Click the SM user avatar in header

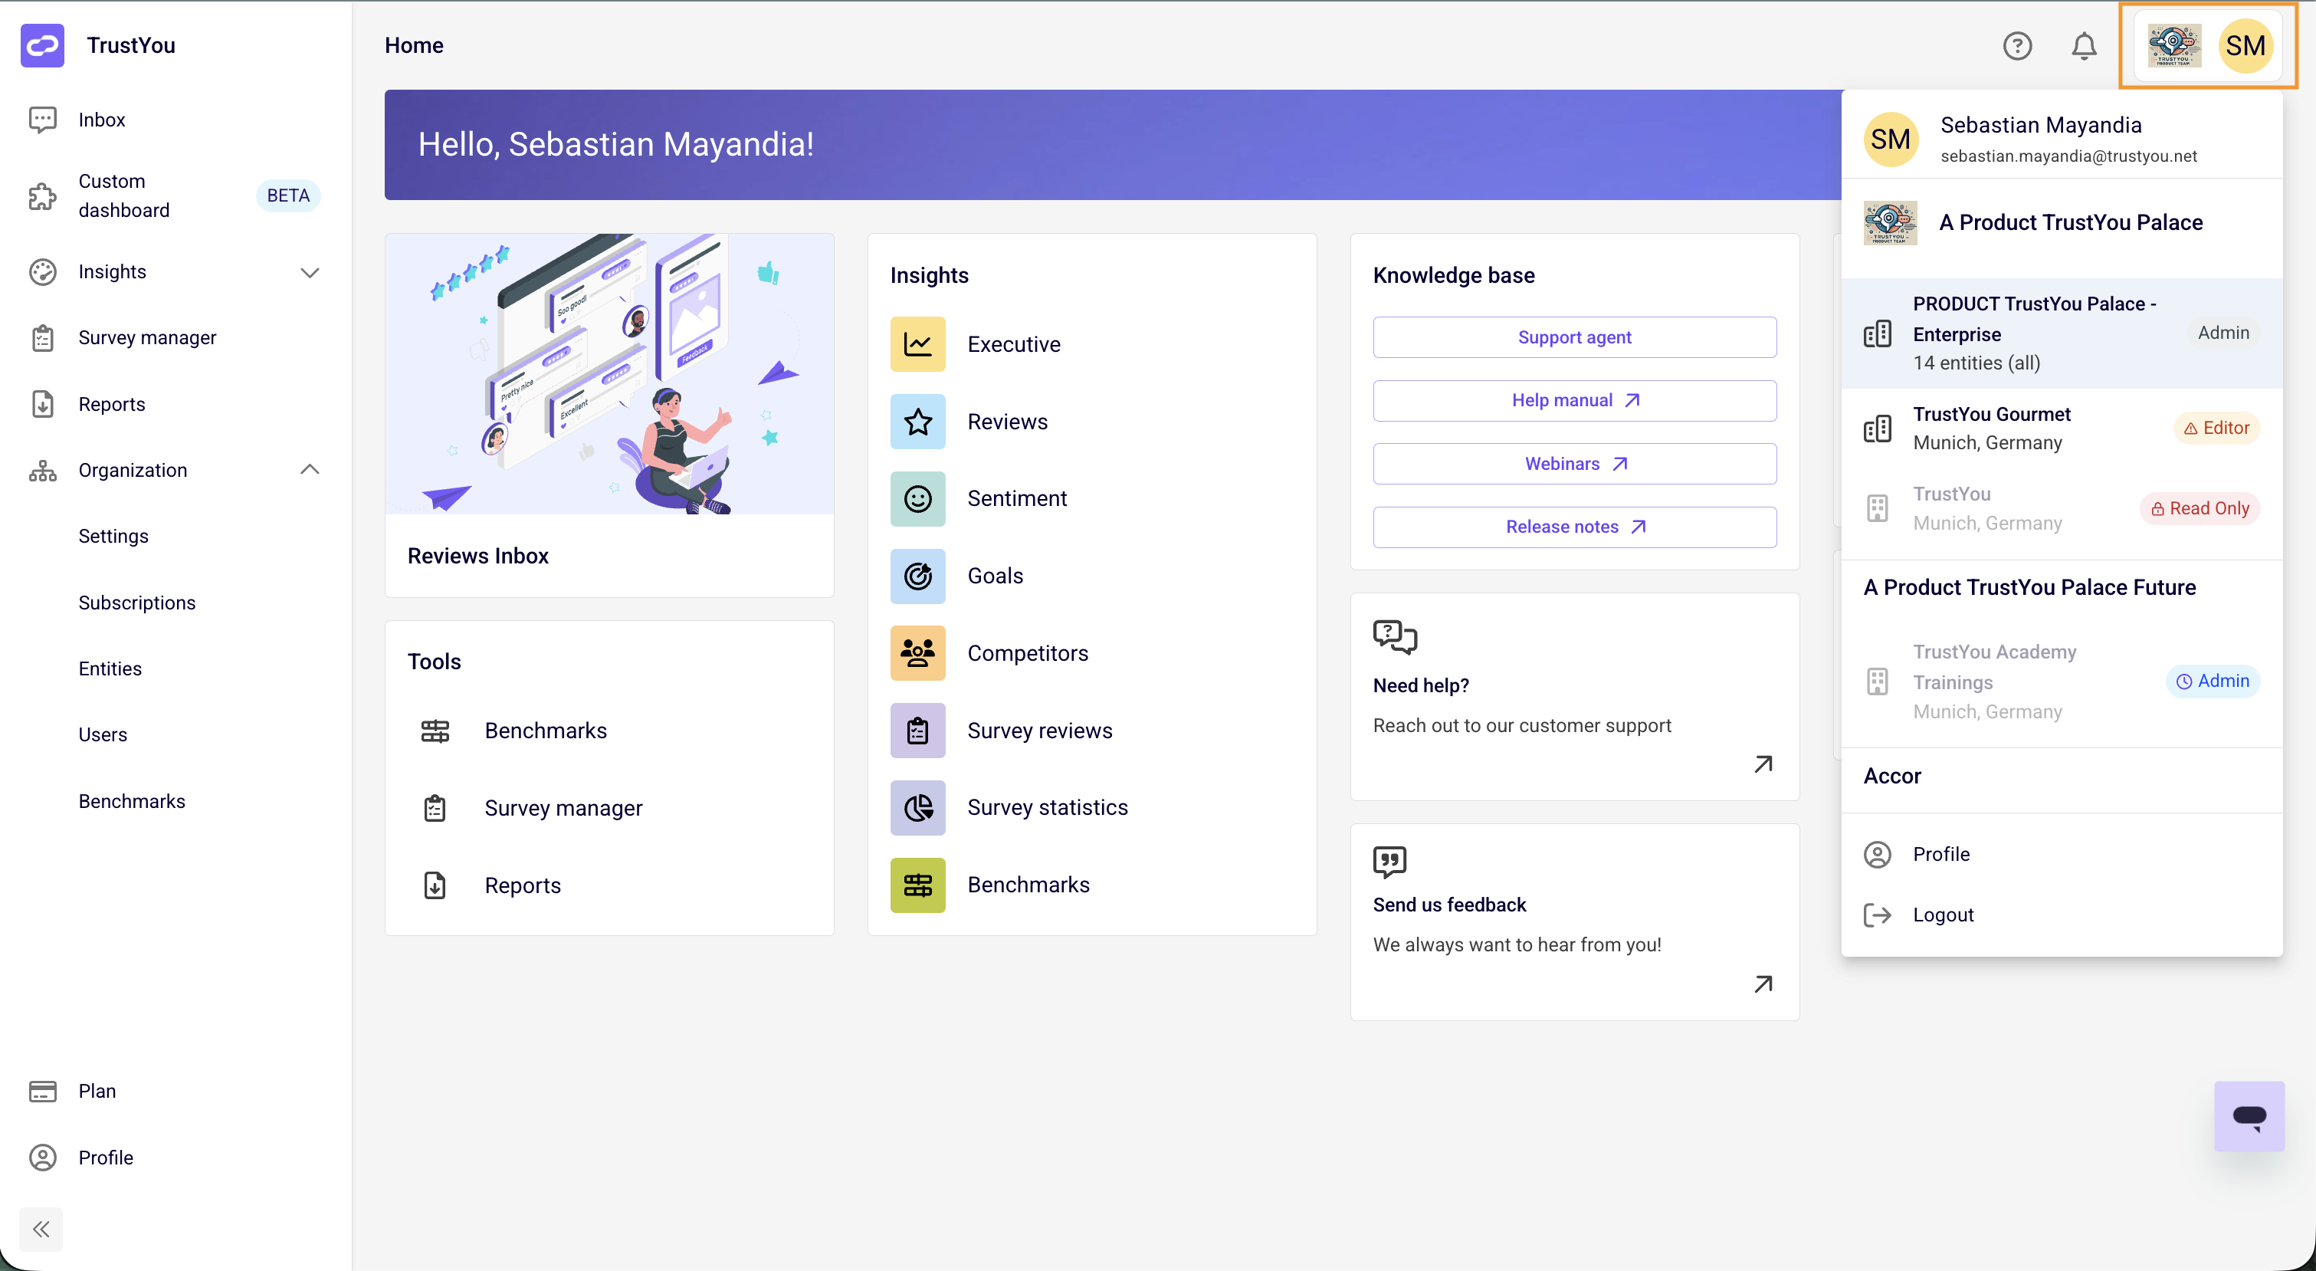[2245, 46]
